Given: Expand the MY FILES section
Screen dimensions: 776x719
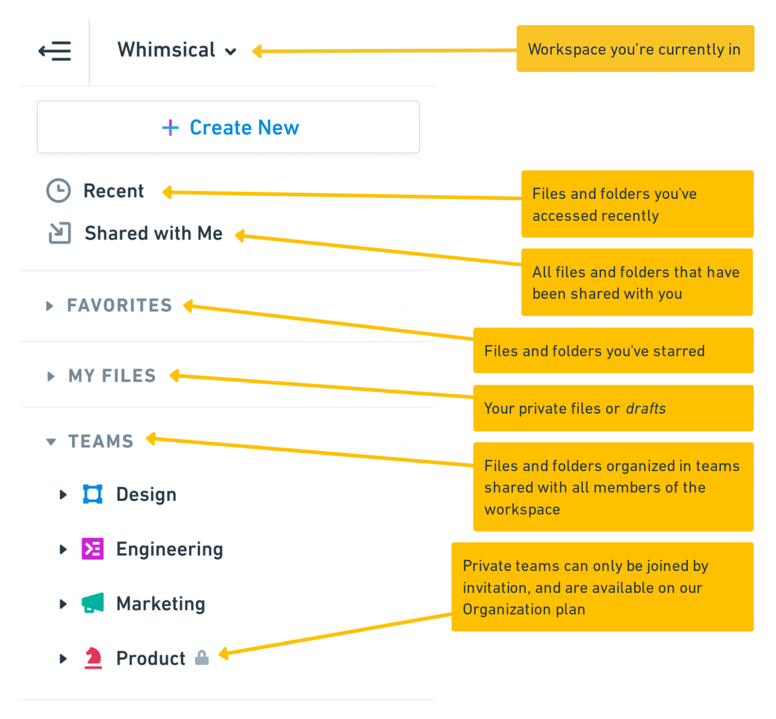Looking at the screenshot, I should click(x=51, y=376).
